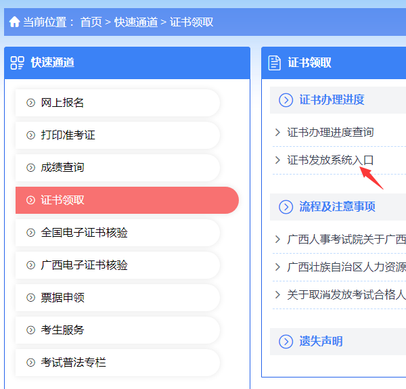Open the 打印准考证 menu item
This screenshot has width=406, height=389.
coord(118,135)
